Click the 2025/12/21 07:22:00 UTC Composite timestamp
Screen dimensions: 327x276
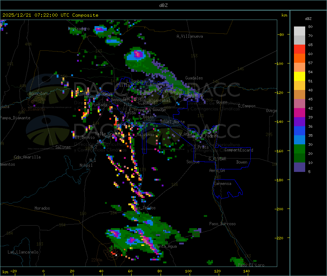(50, 15)
